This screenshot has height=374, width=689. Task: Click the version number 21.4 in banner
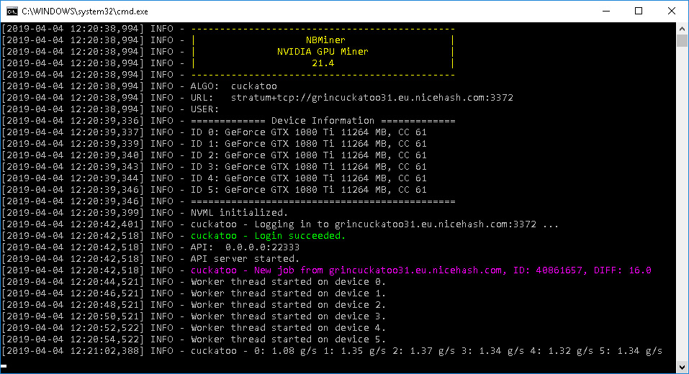click(x=323, y=63)
